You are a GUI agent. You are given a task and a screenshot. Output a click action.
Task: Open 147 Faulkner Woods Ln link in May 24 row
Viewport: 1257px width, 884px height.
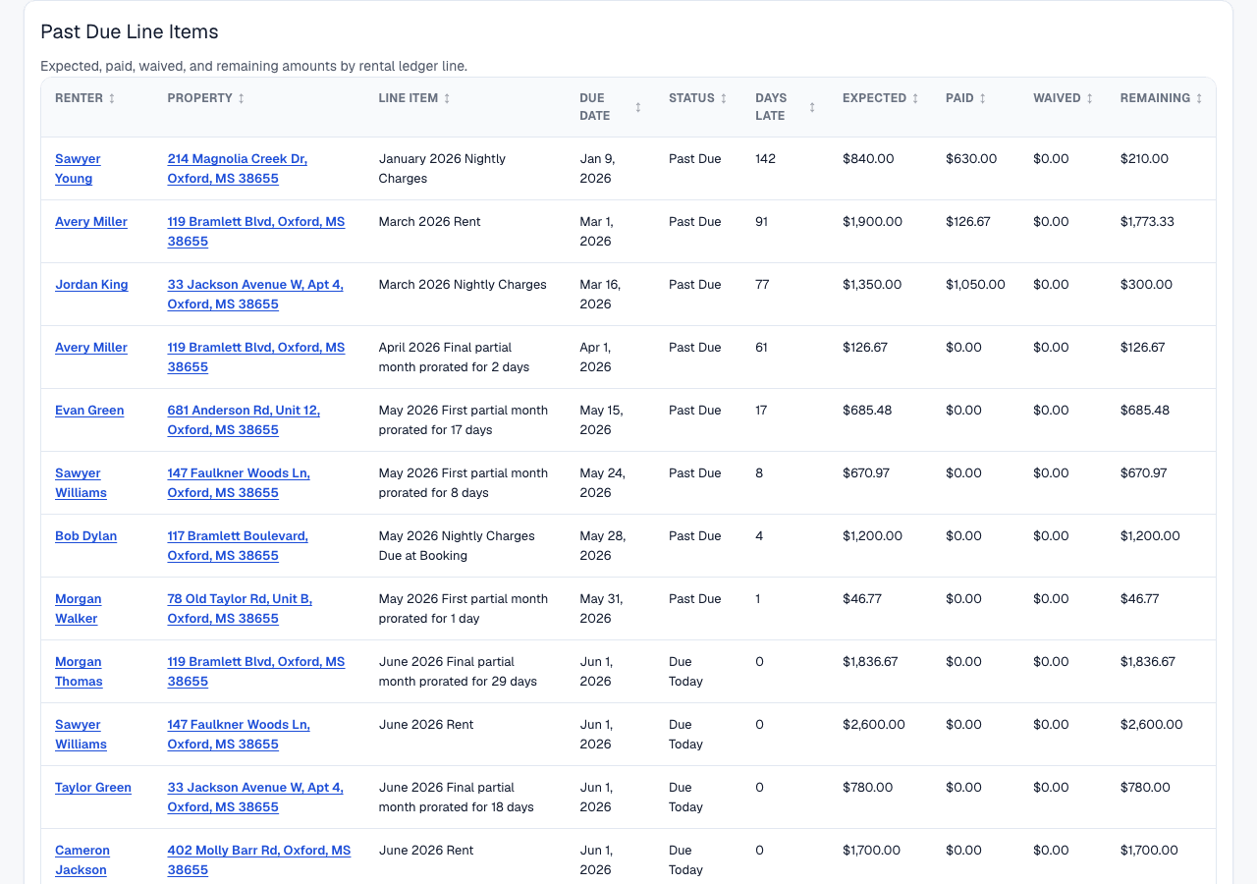pos(239,482)
